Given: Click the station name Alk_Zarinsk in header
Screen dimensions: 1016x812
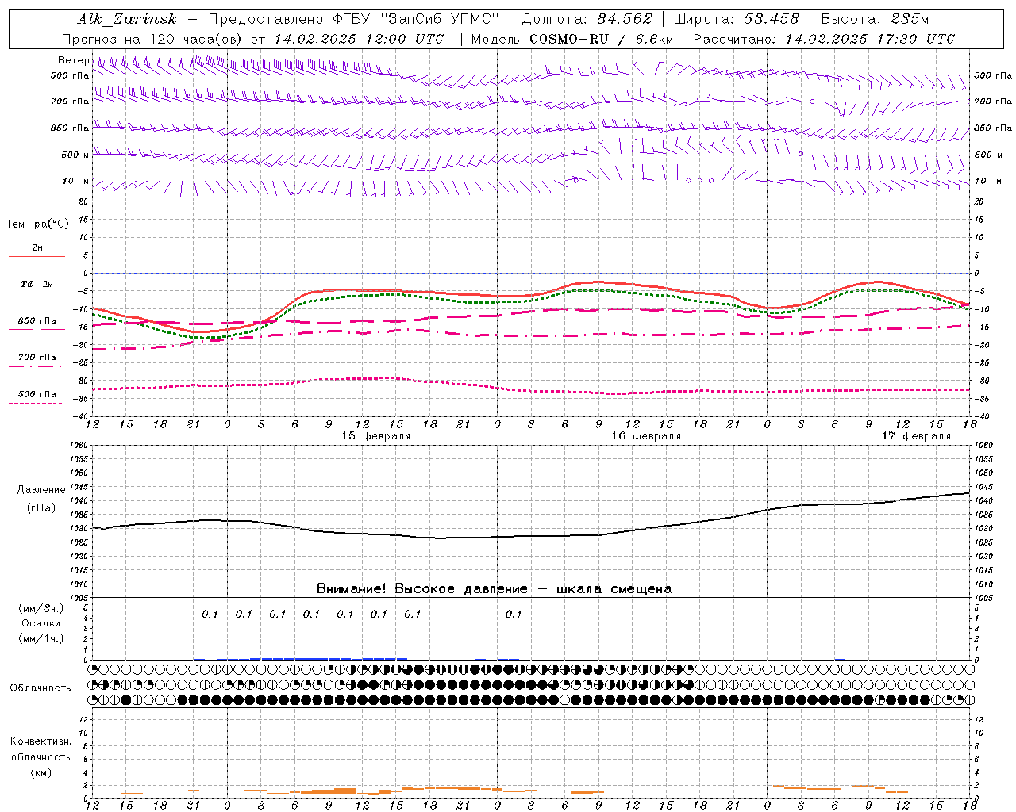Looking at the screenshot, I should [128, 19].
